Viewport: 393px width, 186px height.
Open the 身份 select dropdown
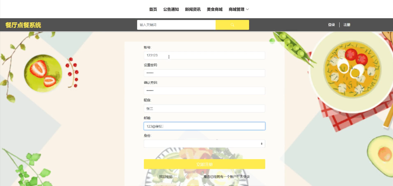(204, 144)
